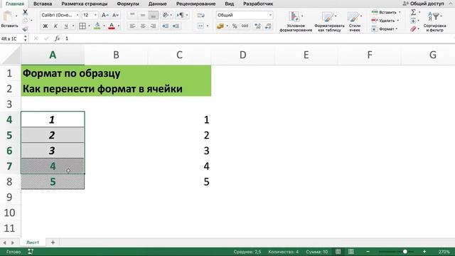This screenshot has width=455, height=256.
Task: Toggle bottom vertical alignment
Action: tap(154, 15)
